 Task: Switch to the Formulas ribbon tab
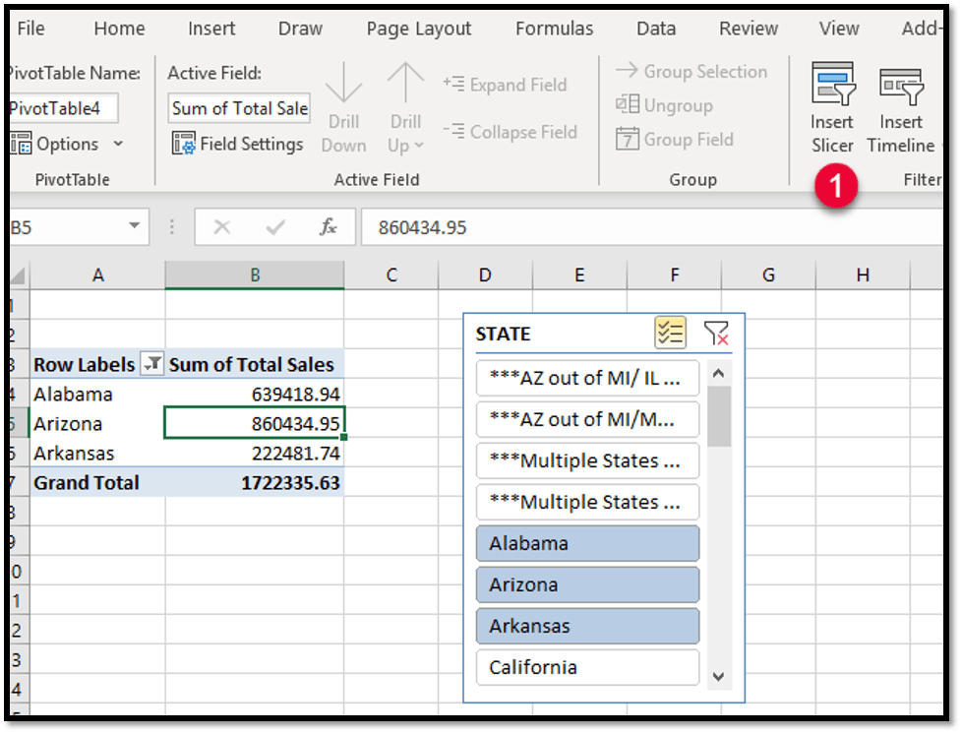click(x=554, y=29)
